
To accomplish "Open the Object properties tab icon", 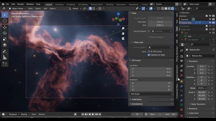I will (182, 81).
